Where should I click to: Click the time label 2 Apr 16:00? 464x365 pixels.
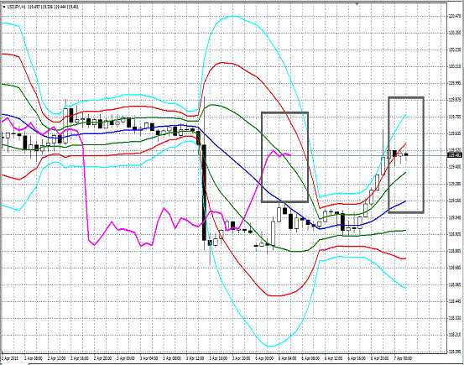(x=80, y=358)
